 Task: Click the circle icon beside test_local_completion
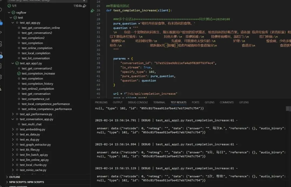[19, 53]
